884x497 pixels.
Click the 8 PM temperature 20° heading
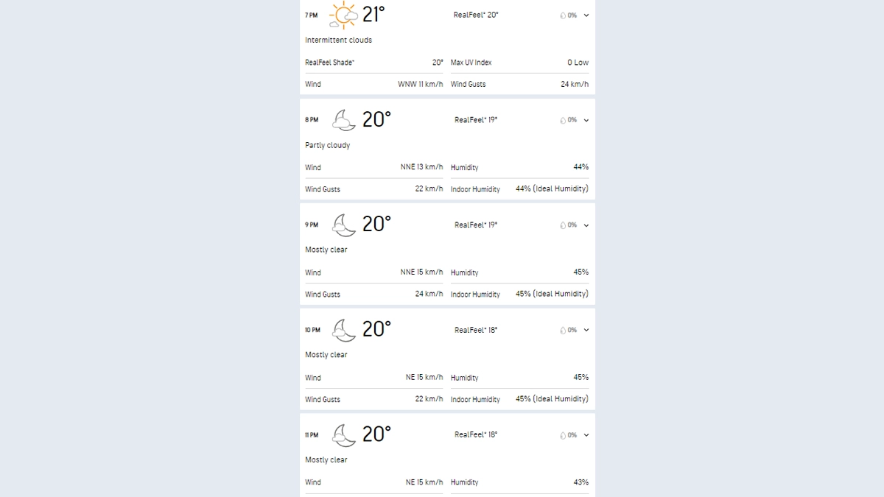tap(376, 120)
